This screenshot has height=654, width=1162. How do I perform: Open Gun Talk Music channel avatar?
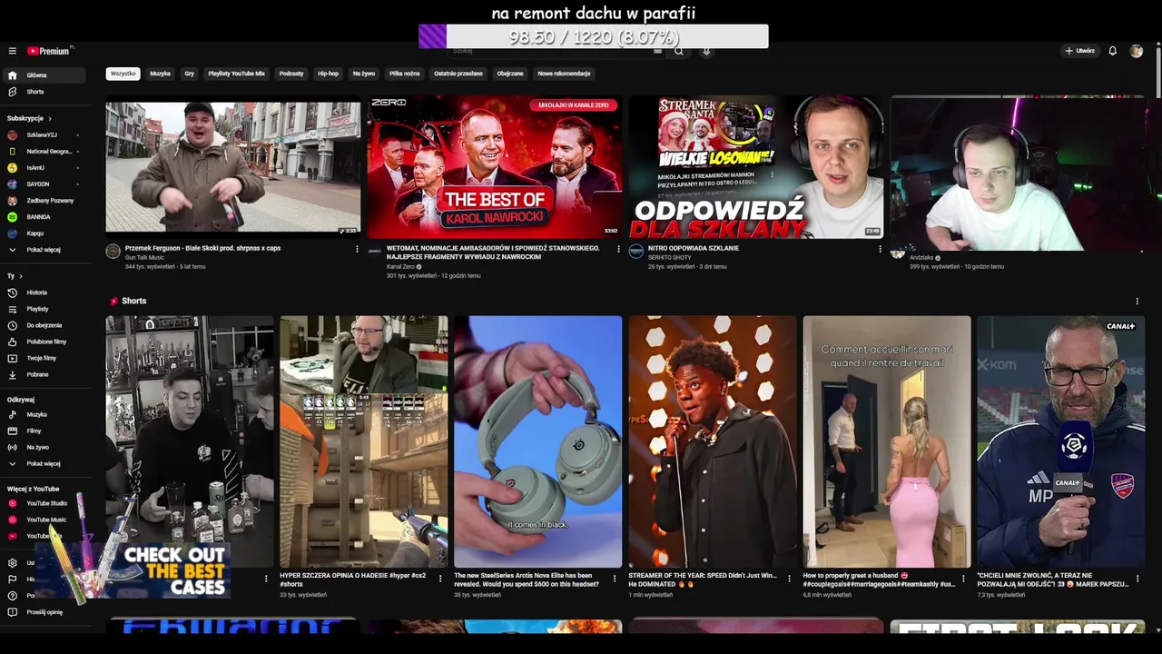113,252
